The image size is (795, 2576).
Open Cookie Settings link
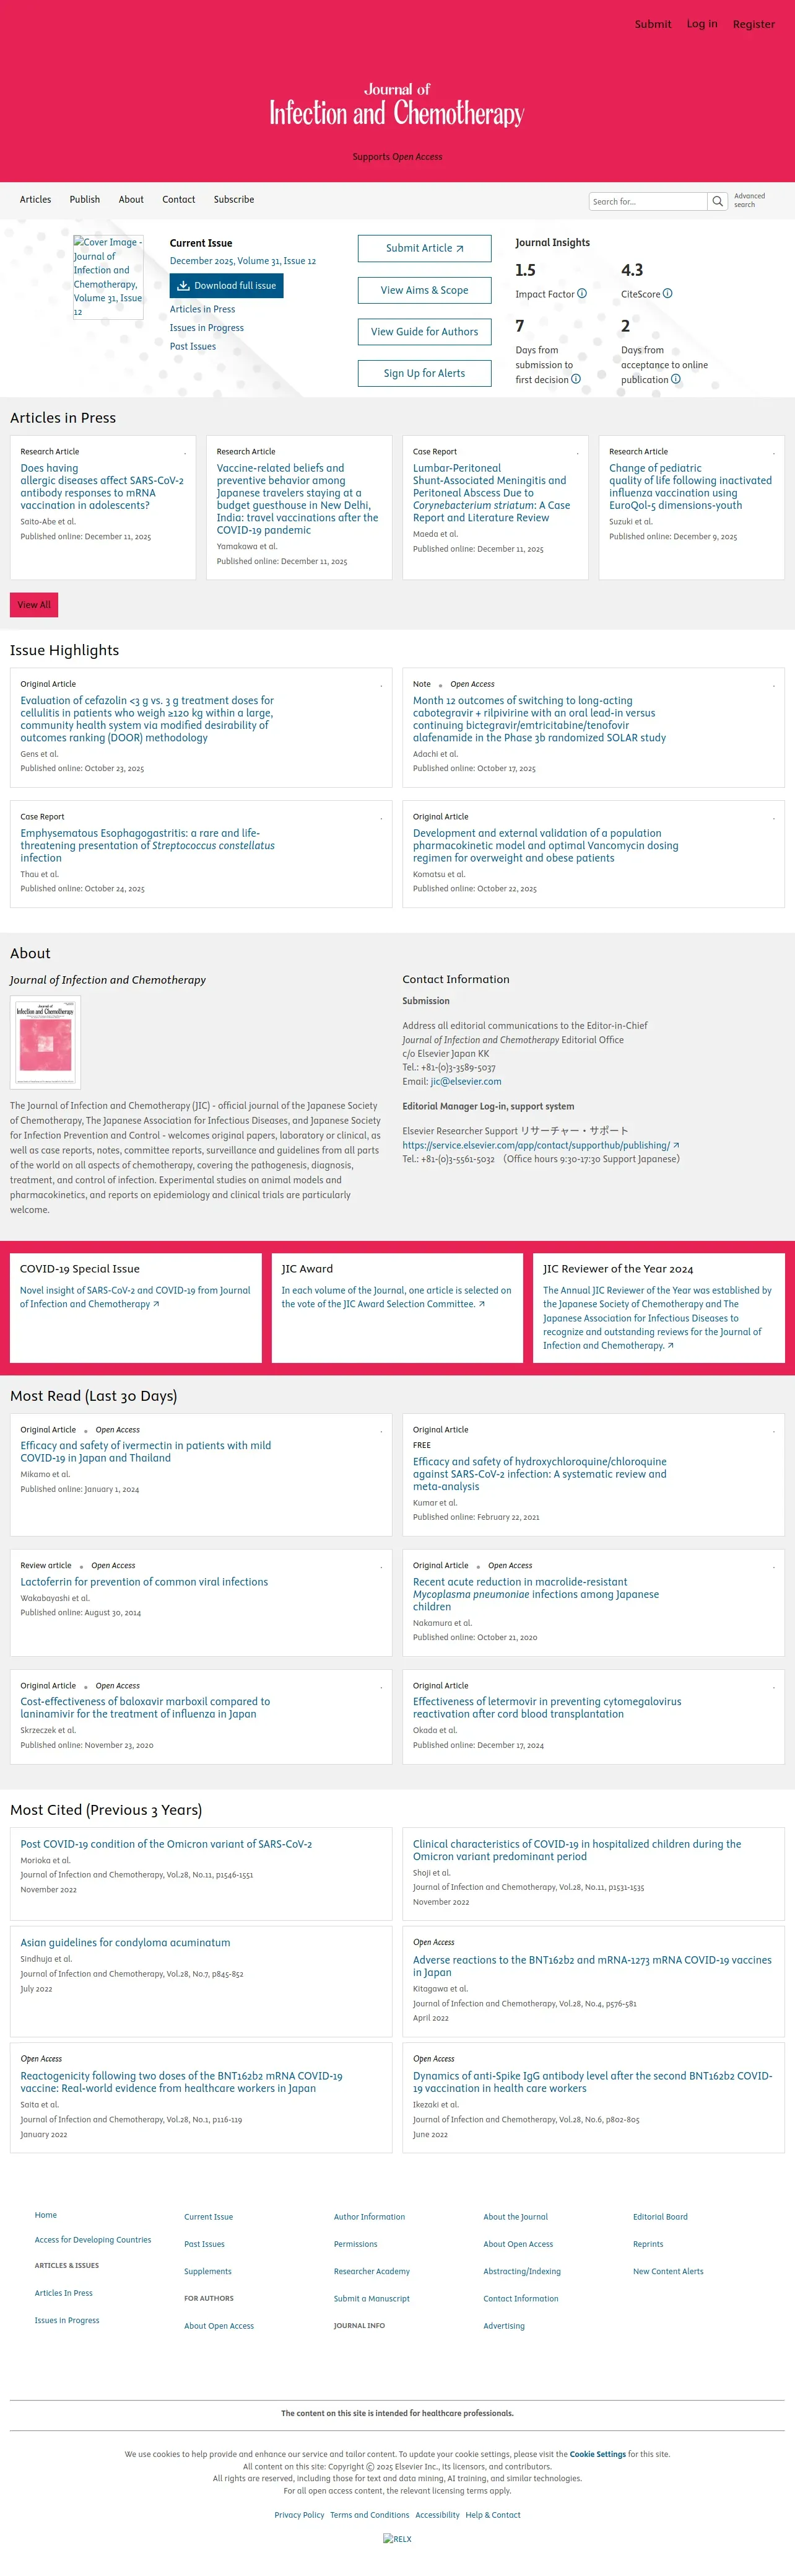pyautogui.click(x=597, y=2454)
